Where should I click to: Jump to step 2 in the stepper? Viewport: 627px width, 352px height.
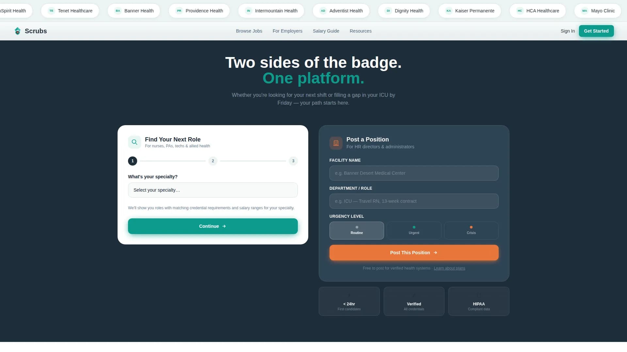[x=213, y=161]
